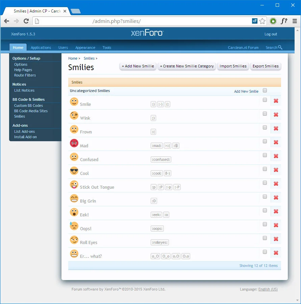Delete the Mad smilie with red X

click(x=276, y=142)
